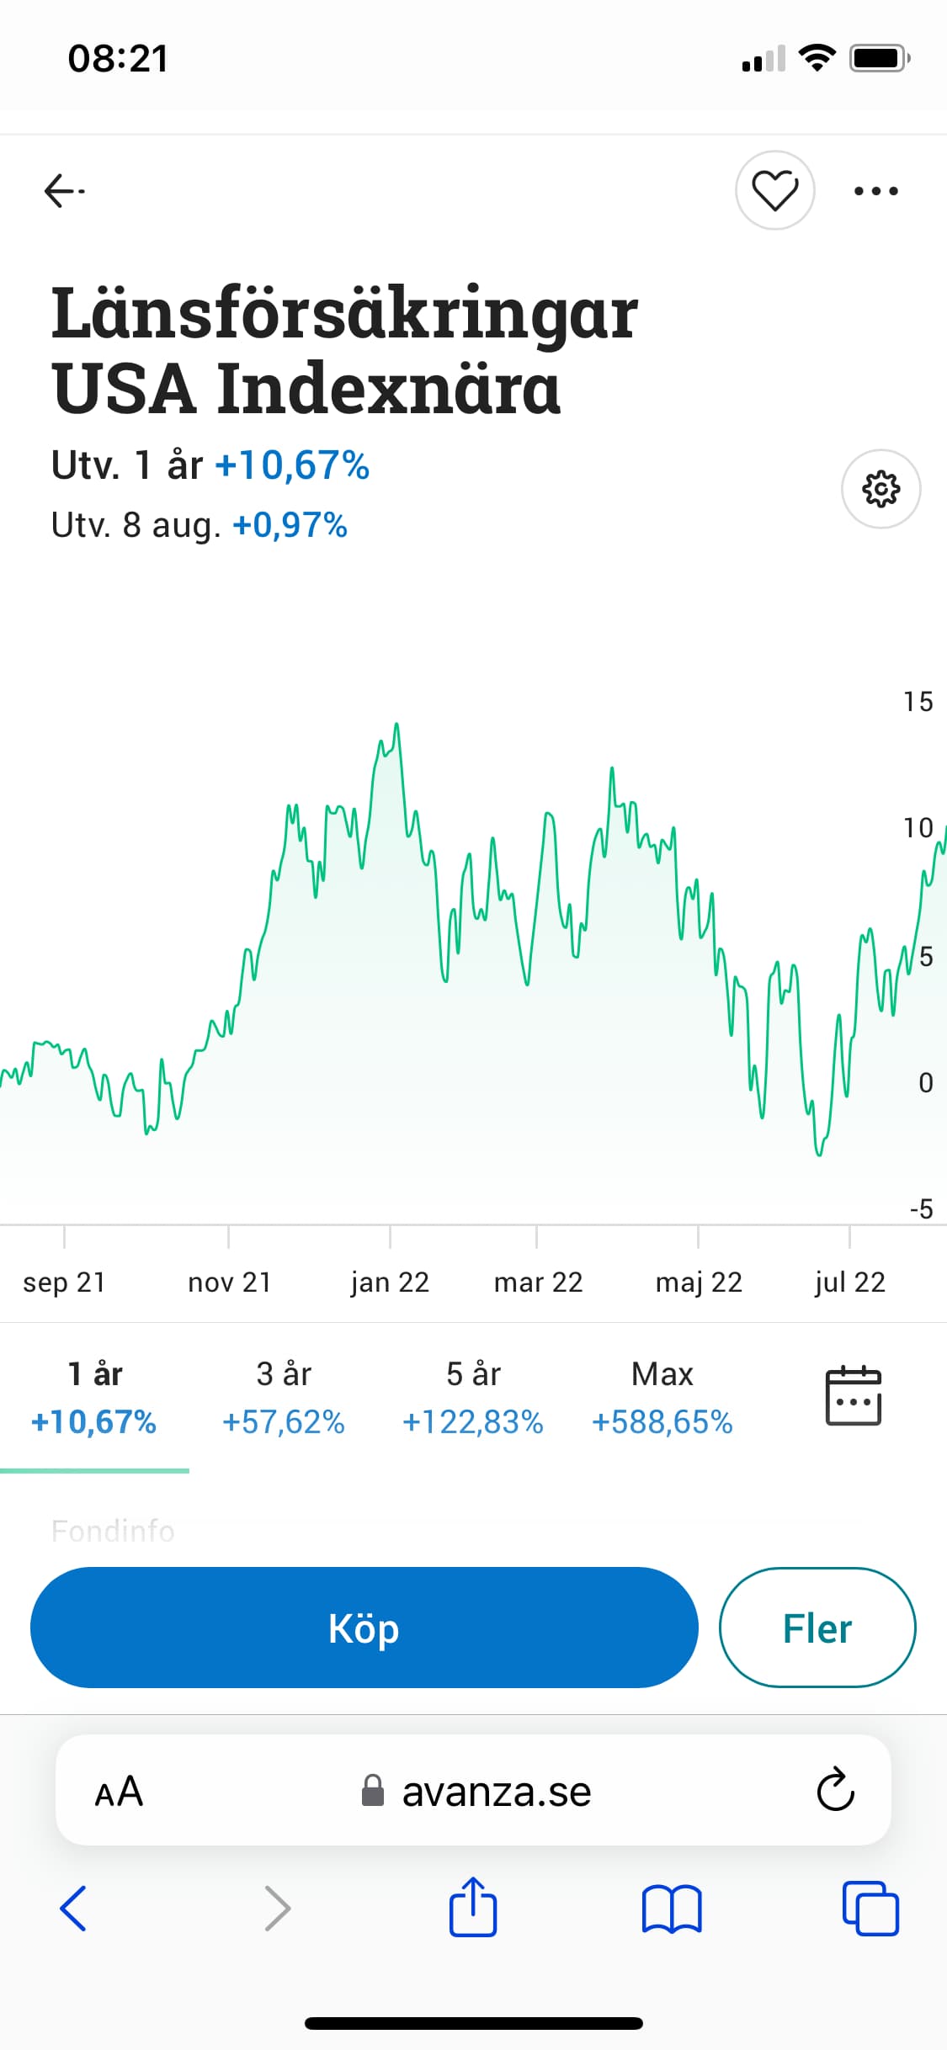Open Safari bookmarks book icon
The height and width of the screenshot is (2050, 947).
(x=671, y=1908)
